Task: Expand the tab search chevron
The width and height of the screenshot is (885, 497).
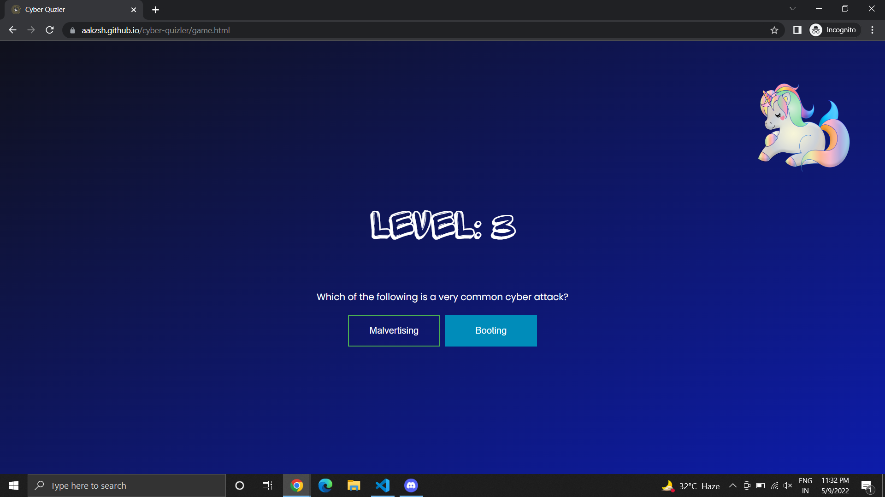Action: coord(792,9)
